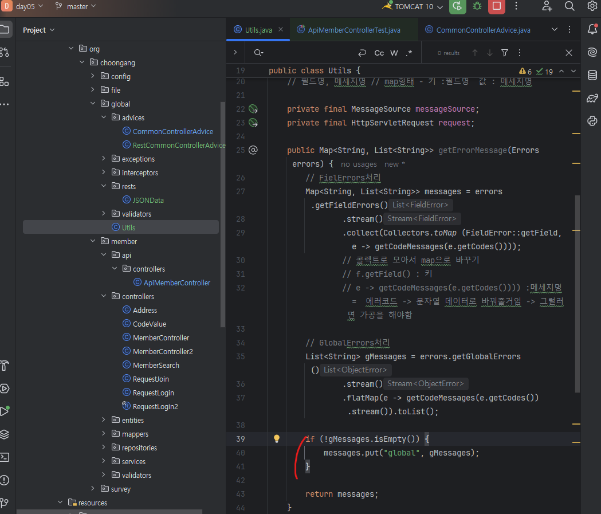Click the bean gutter icon on line 22

(253, 109)
